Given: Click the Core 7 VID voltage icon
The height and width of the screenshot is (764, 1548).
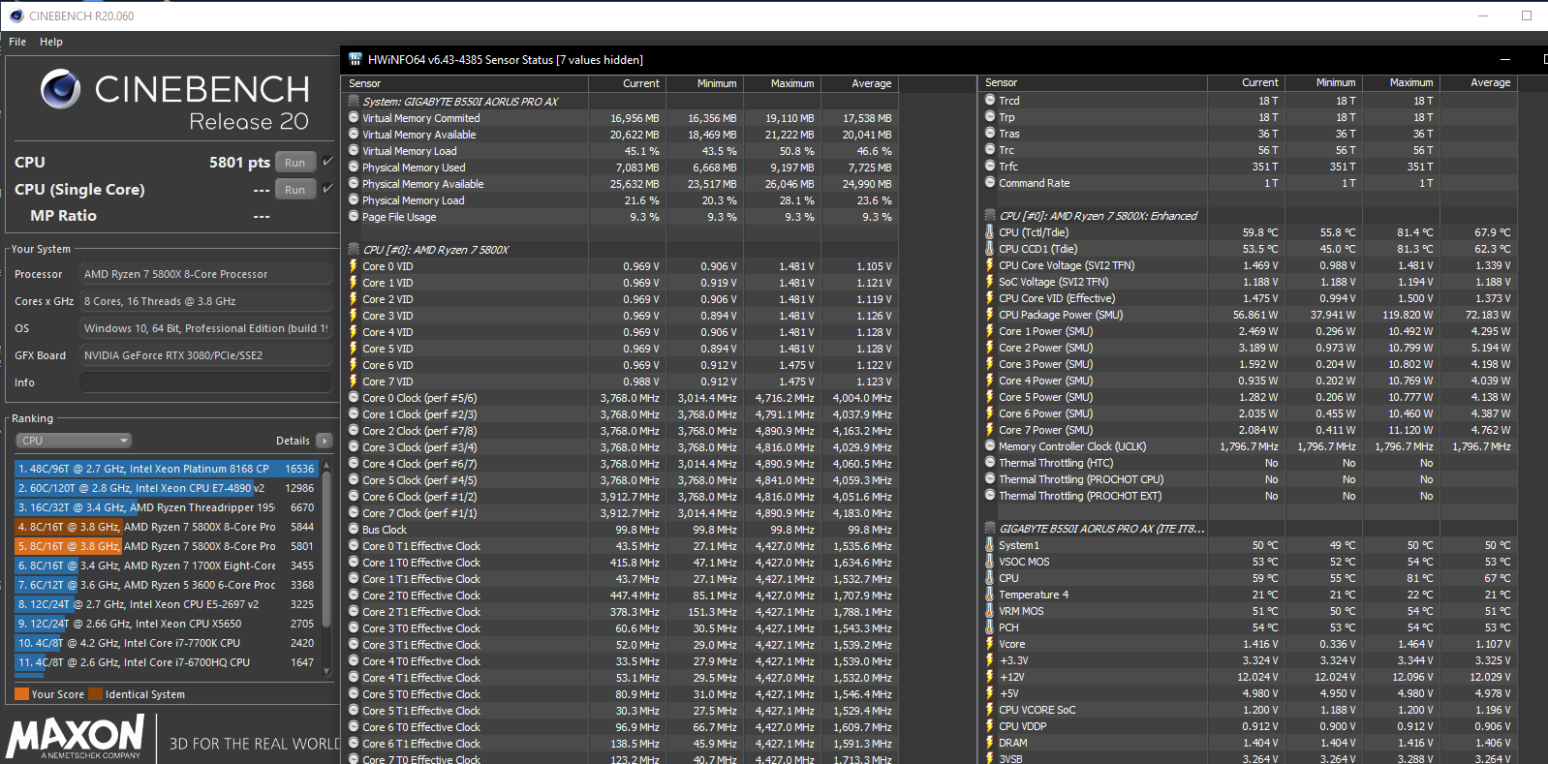Looking at the screenshot, I should click(x=354, y=382).
